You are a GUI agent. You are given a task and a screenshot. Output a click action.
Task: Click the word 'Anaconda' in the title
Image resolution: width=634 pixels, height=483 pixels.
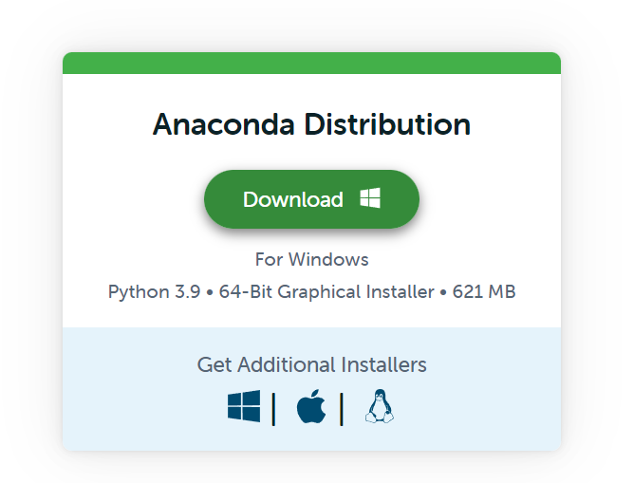(221, 124)
